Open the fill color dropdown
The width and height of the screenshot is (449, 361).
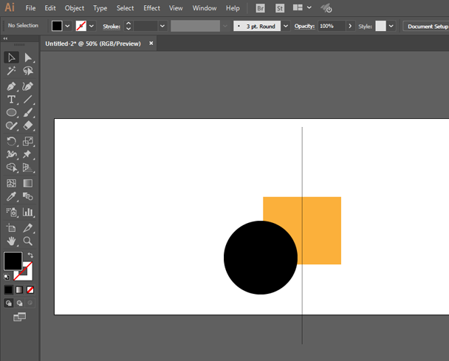click(x=68, y=26)
